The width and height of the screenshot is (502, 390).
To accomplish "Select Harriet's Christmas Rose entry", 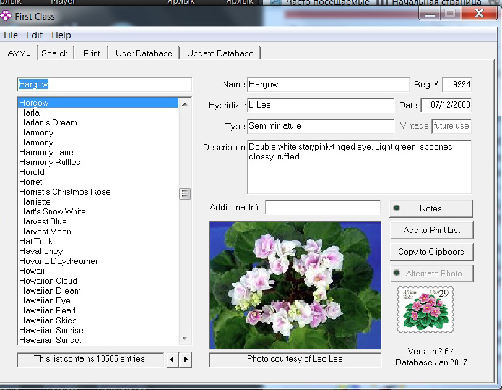I will tap(98, 192).
